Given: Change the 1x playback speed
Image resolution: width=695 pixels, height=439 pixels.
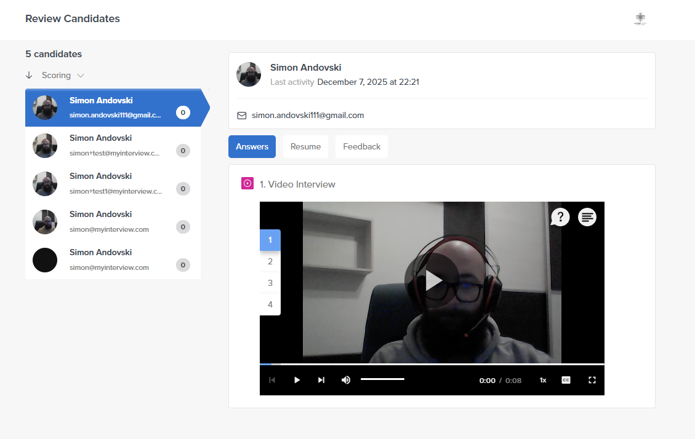Looking at the screenshot, I should [543, 380].
